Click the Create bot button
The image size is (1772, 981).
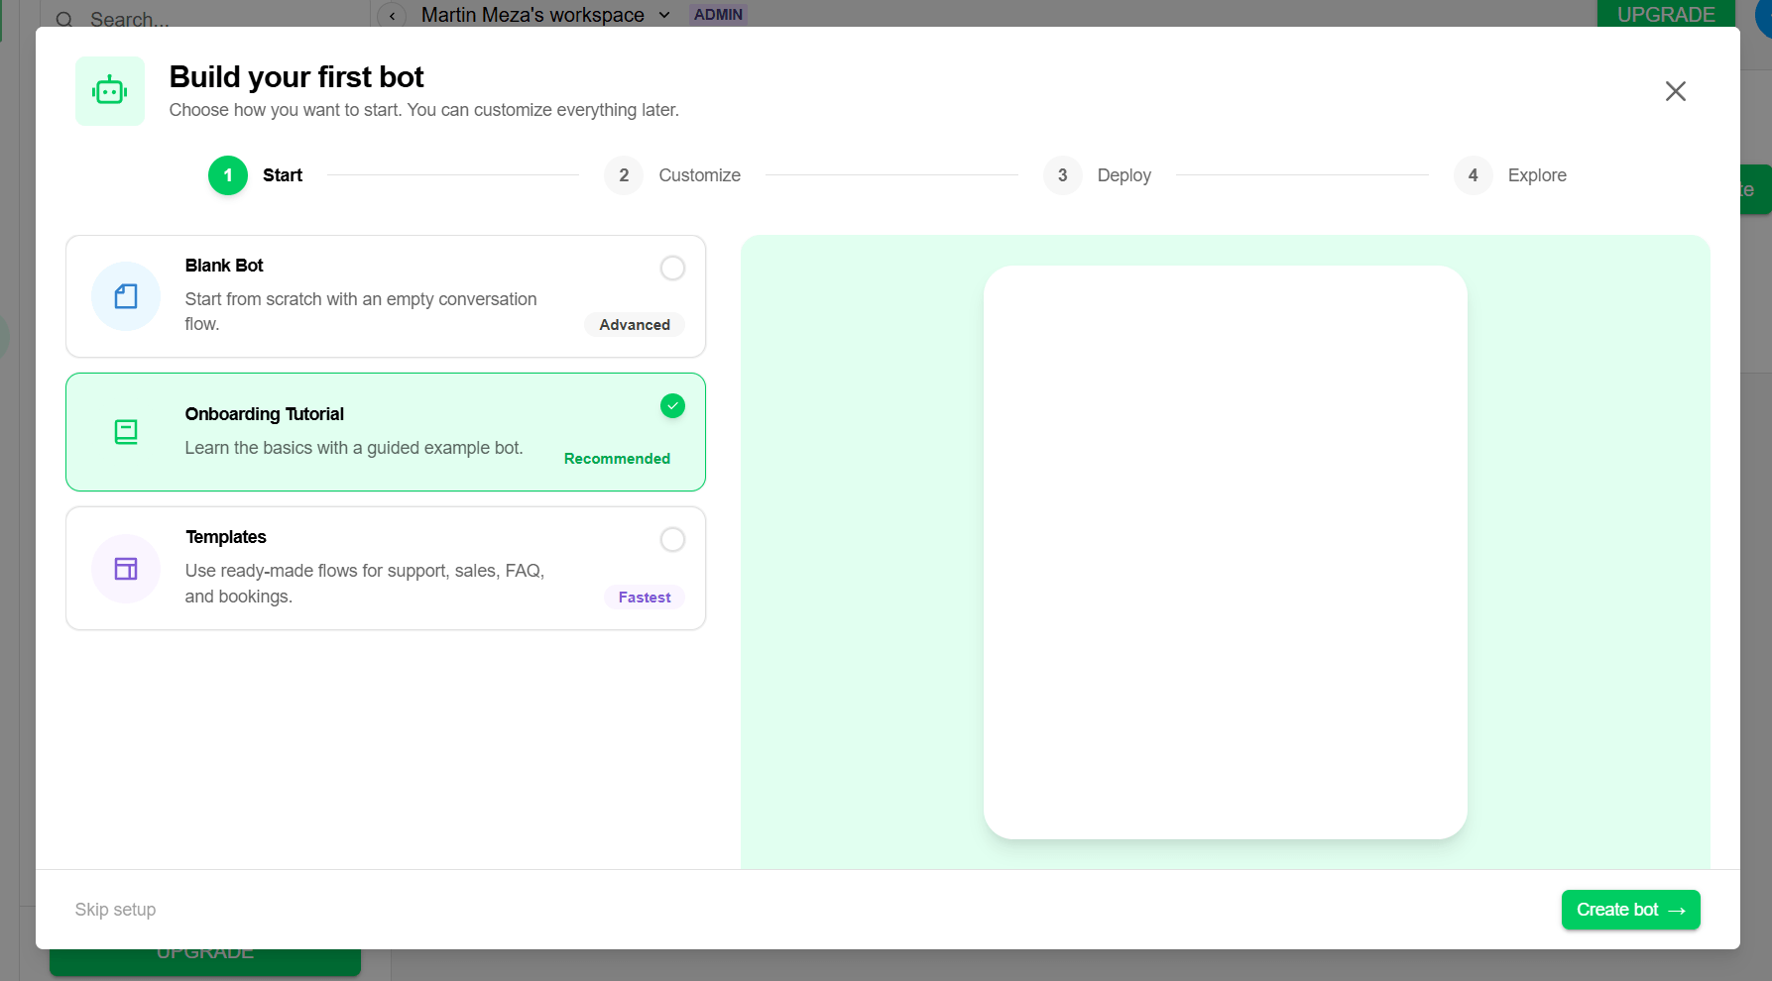(1630, 910)
